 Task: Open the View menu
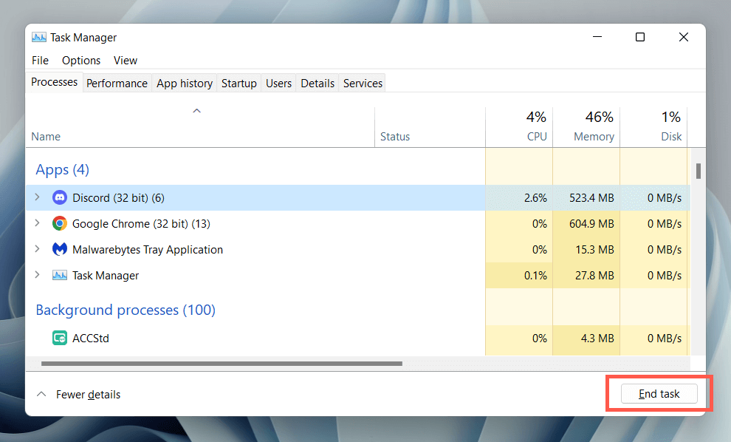[126, 60]
